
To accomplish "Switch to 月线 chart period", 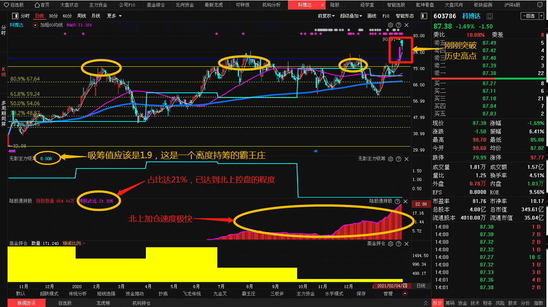I will [96, 16].
